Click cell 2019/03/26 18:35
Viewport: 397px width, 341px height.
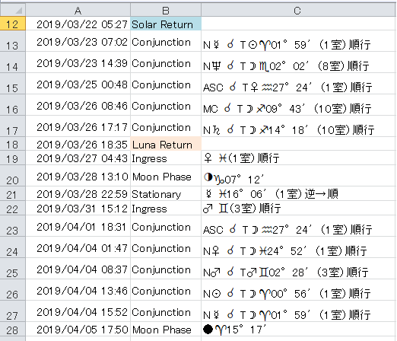coord(78,144)
